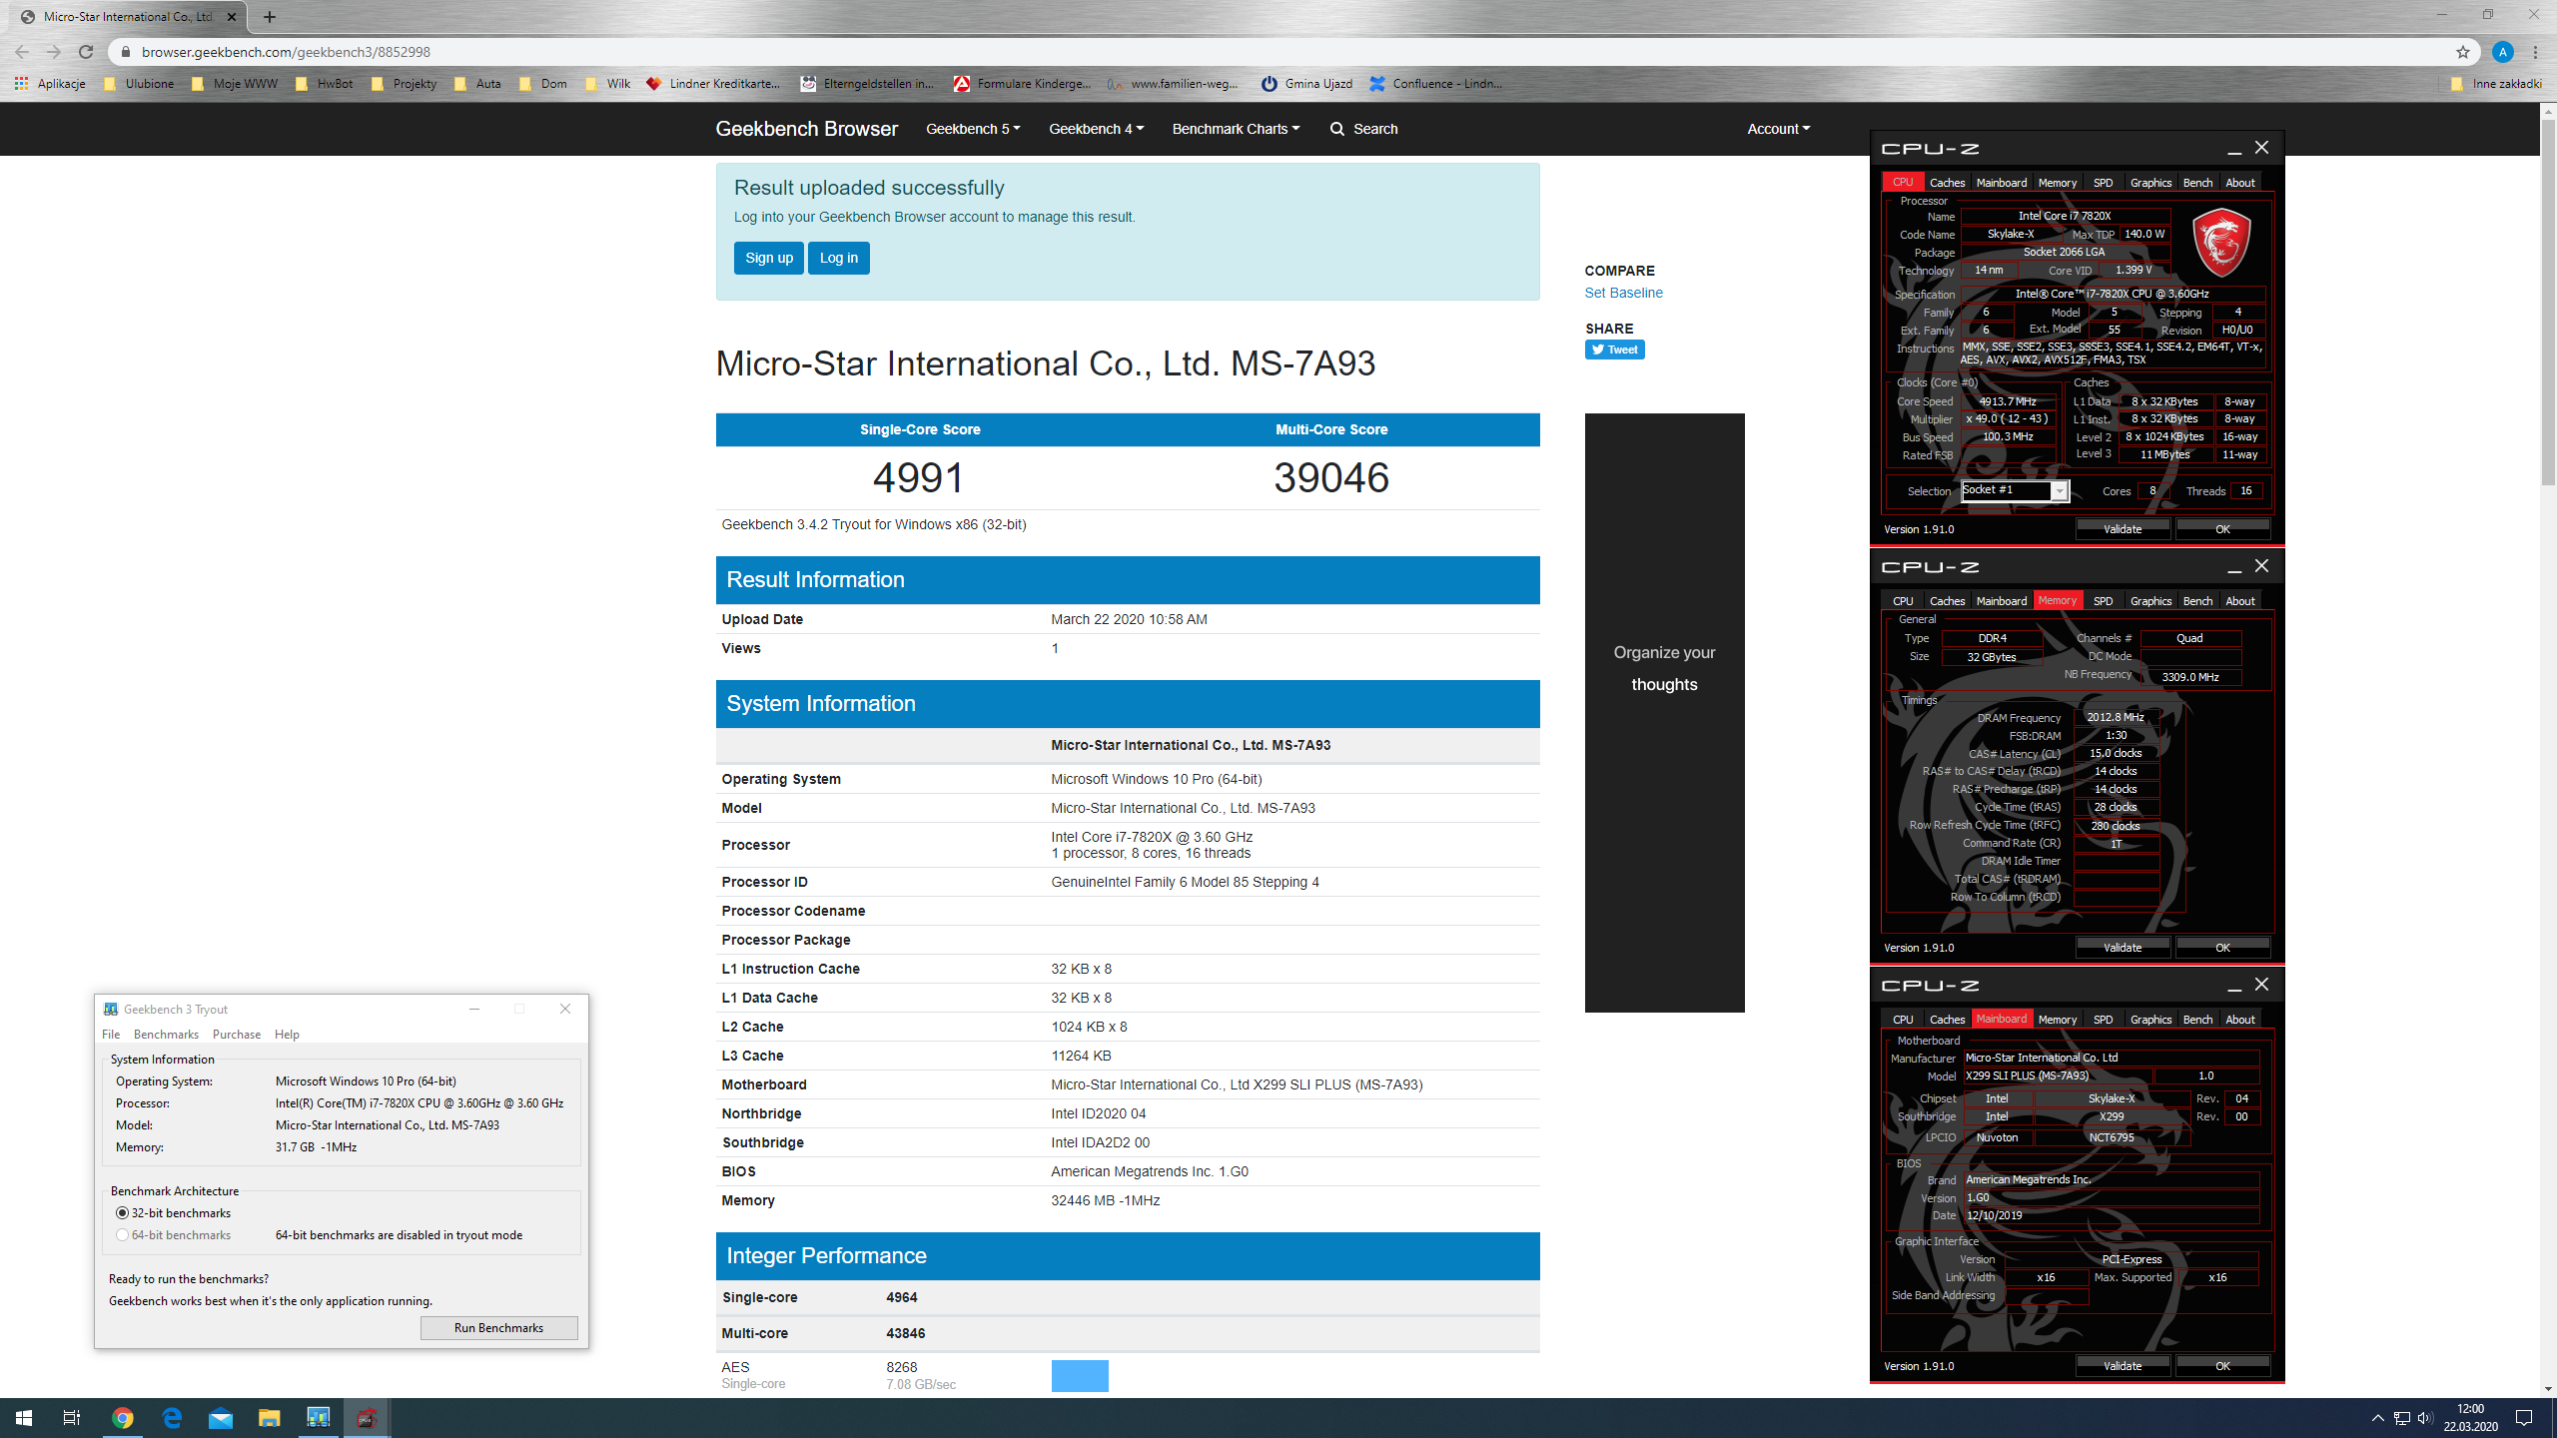
Task: Click OK in Mainboard CPU-Z window
Action: pyautogui.click(x=2222, y=1366)
